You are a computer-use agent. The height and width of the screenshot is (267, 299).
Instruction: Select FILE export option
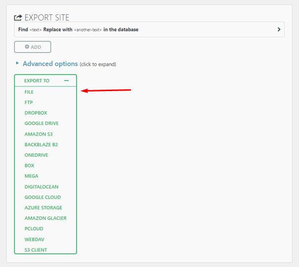pos(29,92)
